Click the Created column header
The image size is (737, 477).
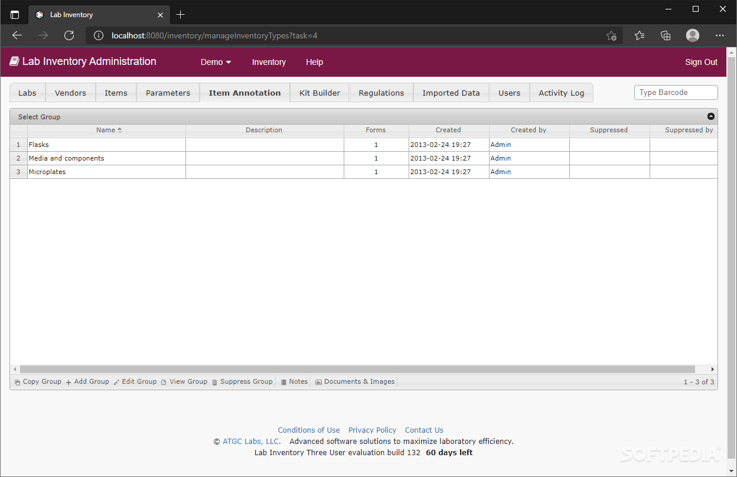pyautogui.click(x=448, y=130)
